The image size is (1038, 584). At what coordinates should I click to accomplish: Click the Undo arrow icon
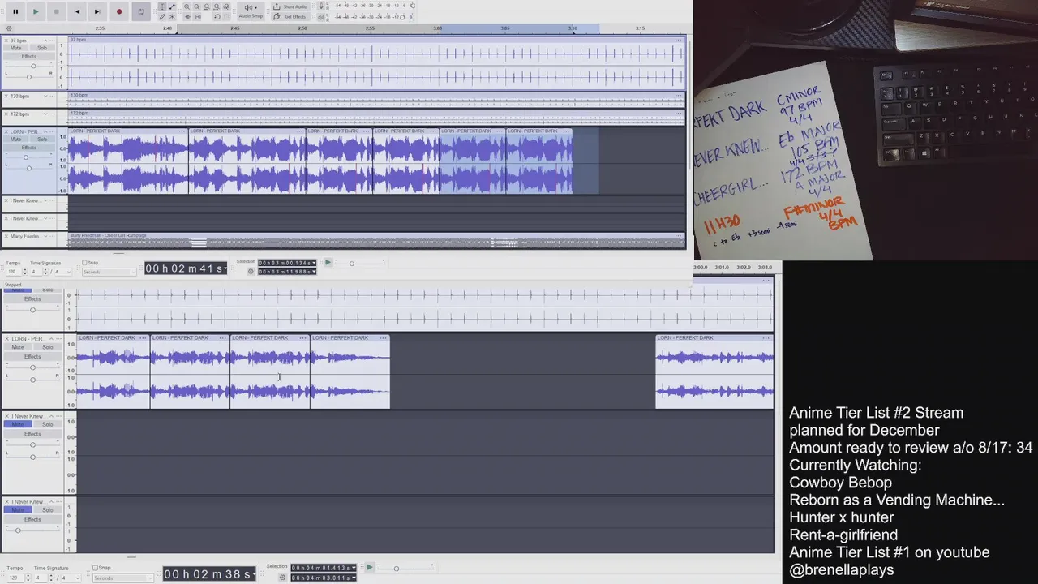(x=217, y=16)
